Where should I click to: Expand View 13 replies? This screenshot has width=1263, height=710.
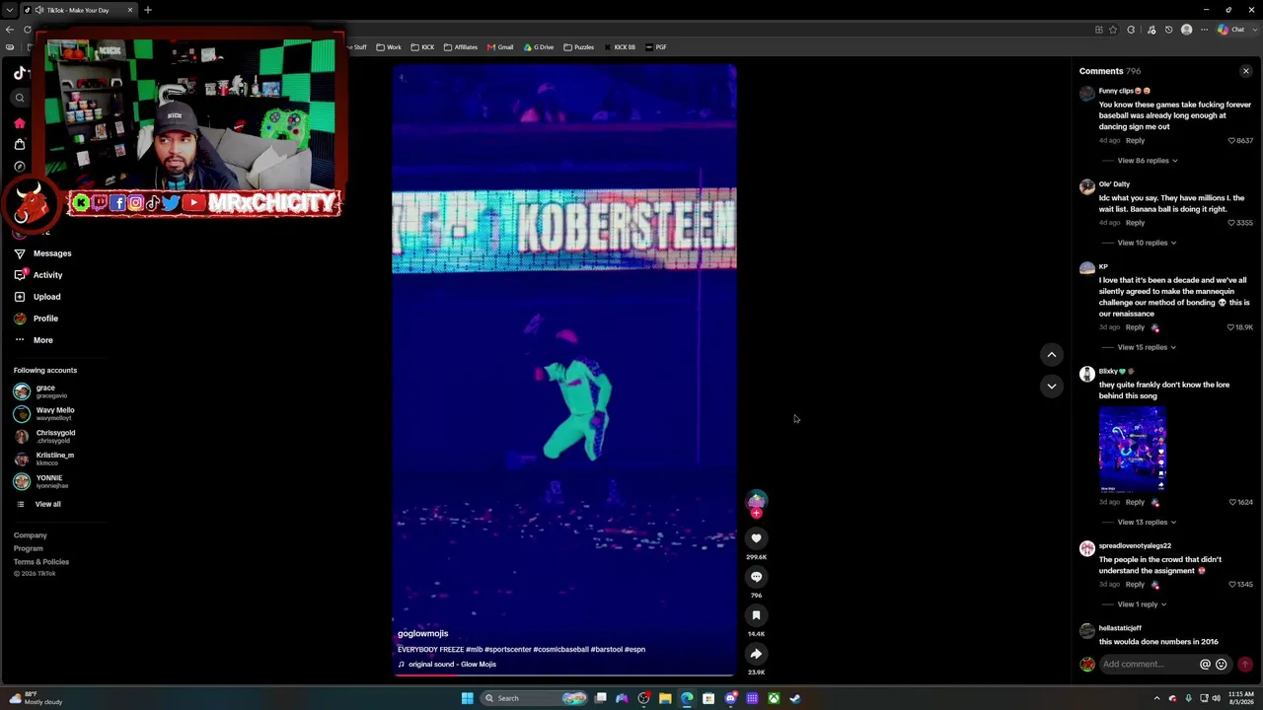(x=1147, y=523)
